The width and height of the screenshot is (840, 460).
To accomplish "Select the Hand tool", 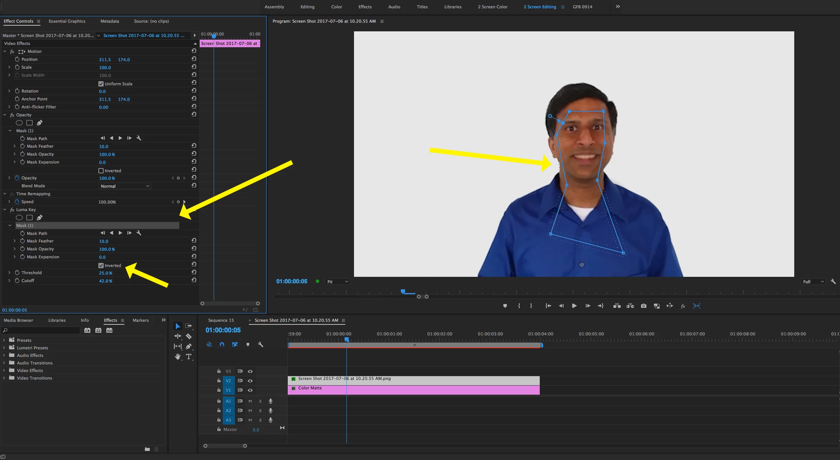I will (x=177, y=357).
